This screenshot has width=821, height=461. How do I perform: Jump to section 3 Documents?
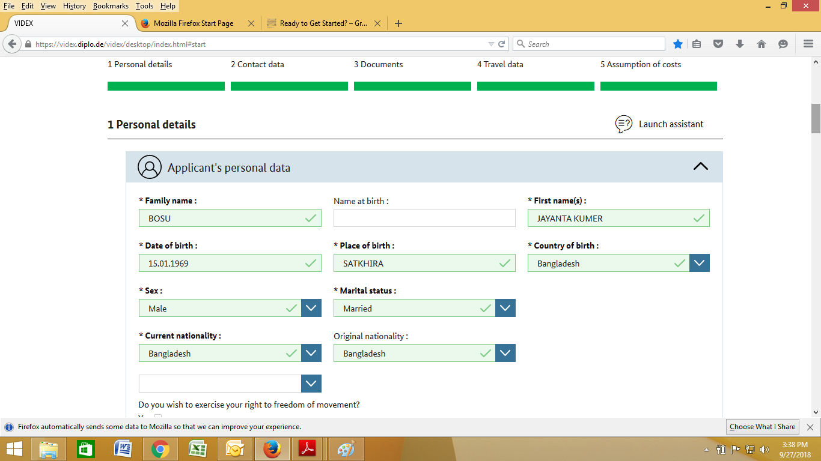click(x=379, y=64)
